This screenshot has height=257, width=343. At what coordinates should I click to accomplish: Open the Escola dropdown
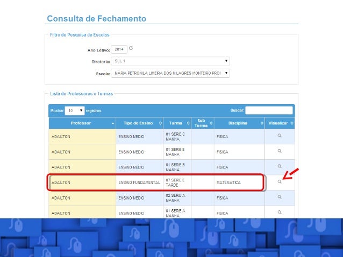tap(170, 73)
